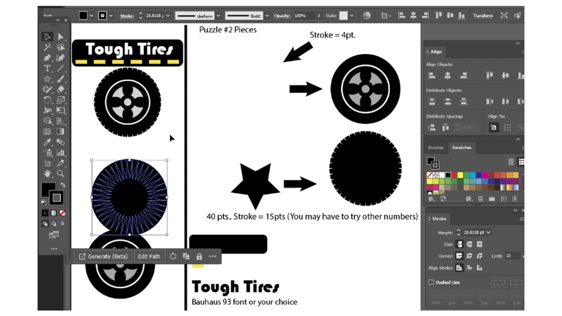Select the Scale tool

[x=61, y=100]
